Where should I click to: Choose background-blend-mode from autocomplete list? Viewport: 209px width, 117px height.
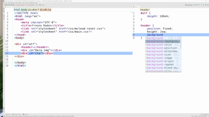(163, 68)
